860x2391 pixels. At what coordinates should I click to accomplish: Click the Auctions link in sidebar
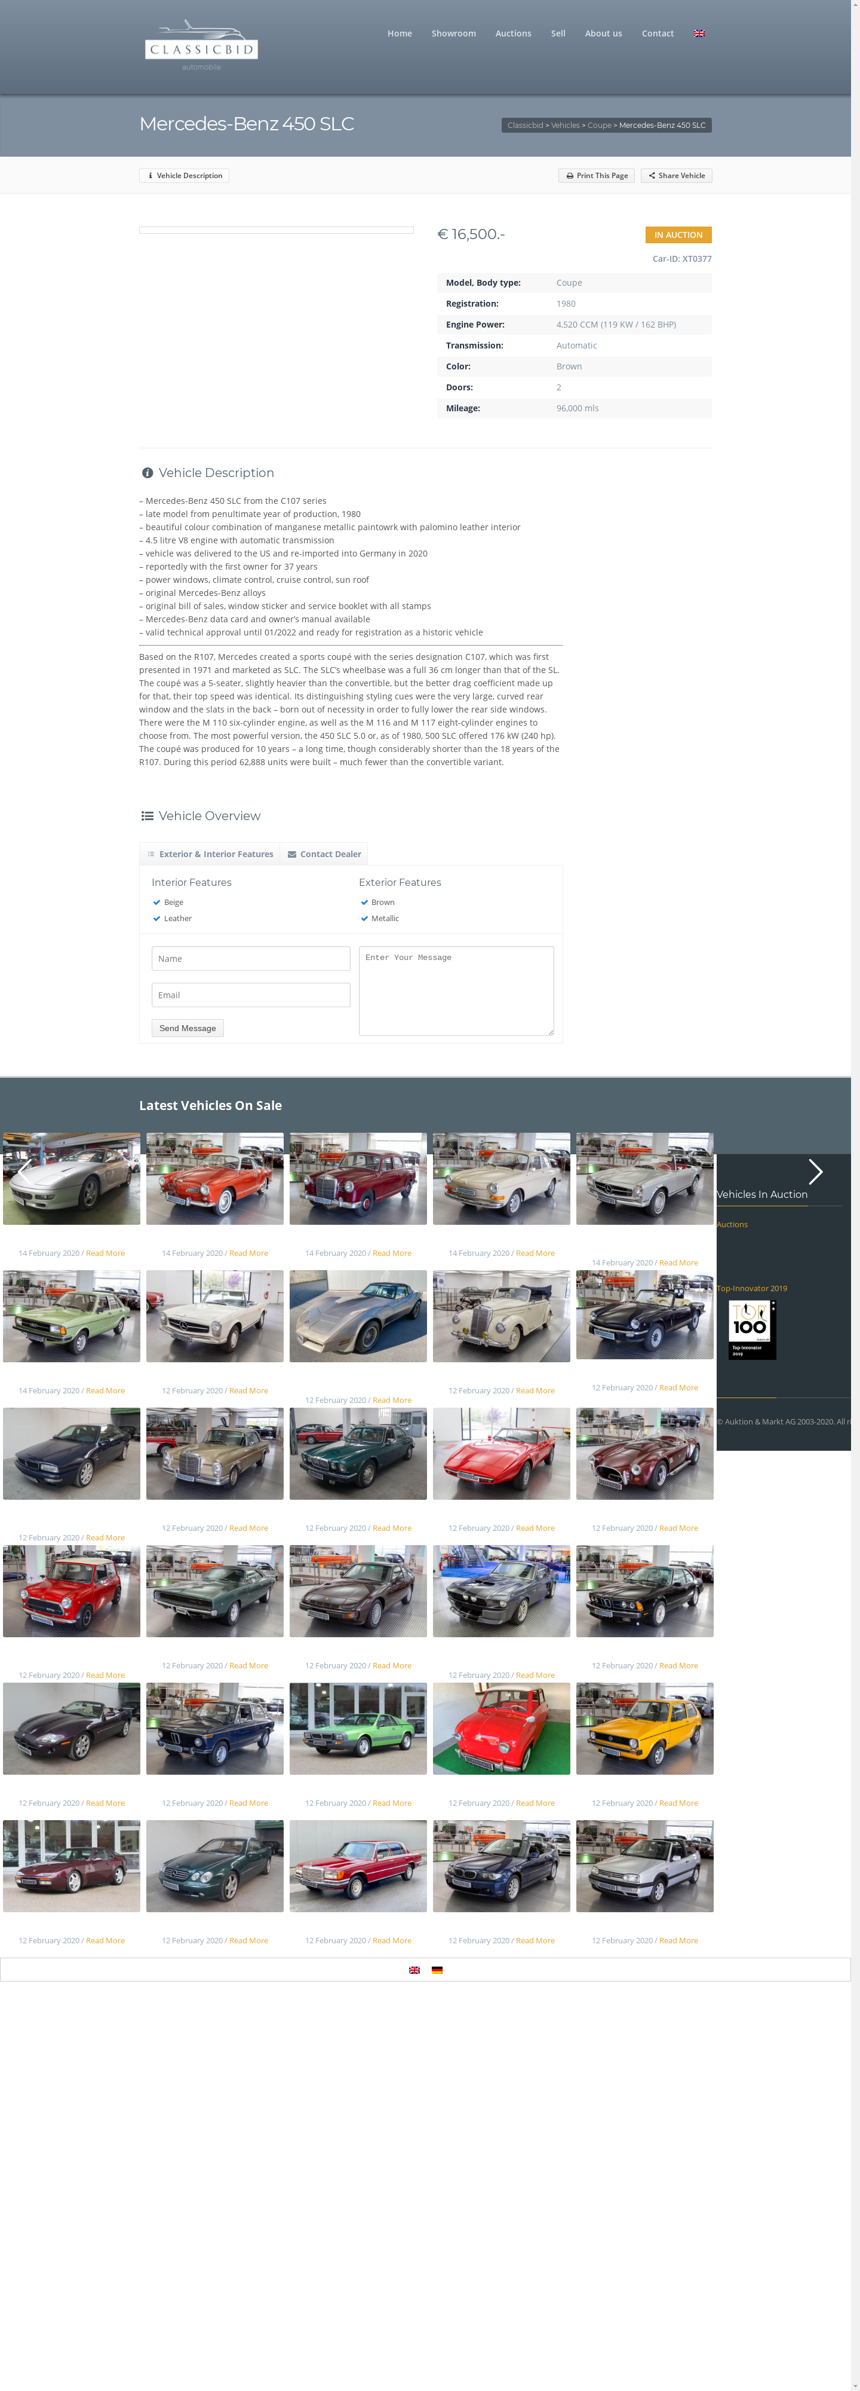[732, 1224]
